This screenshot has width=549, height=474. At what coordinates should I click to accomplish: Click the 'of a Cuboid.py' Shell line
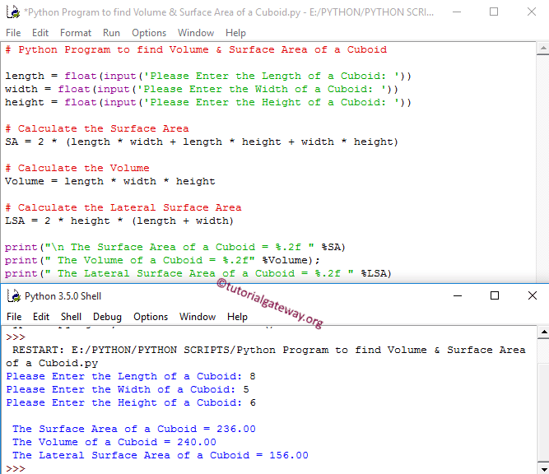click(52, 364)
